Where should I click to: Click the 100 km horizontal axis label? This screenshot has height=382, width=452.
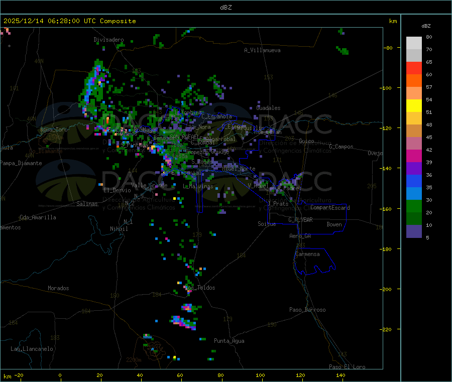260,375
